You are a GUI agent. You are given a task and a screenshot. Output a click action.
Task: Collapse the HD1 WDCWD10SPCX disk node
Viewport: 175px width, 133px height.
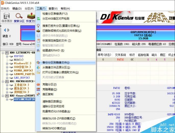coord(3,82)
